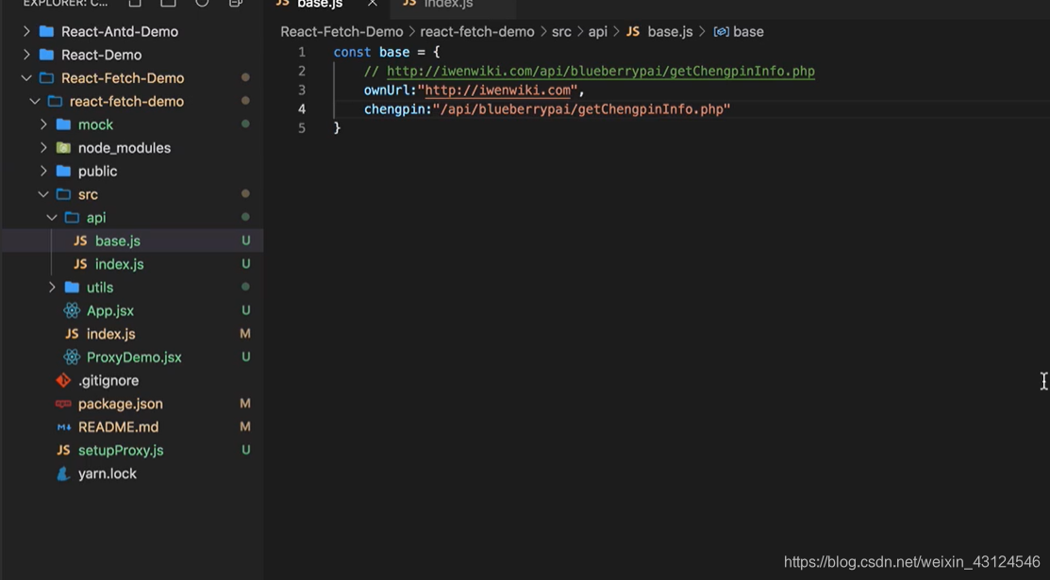This screenshot has height=580, width=1050.
Task: Click the const keyword on line 1
Action: [x=352, y=52]
